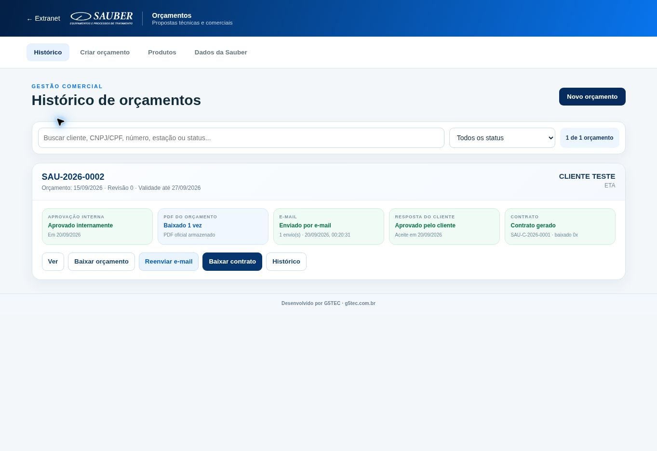Image resolution: width=657 pixels, height=451 pixels.
Task: Switch to the Criar orçamento tab
Action: [105, 53]
